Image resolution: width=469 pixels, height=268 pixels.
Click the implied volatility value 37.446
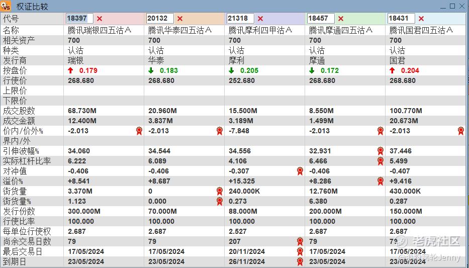click(401, 151)
